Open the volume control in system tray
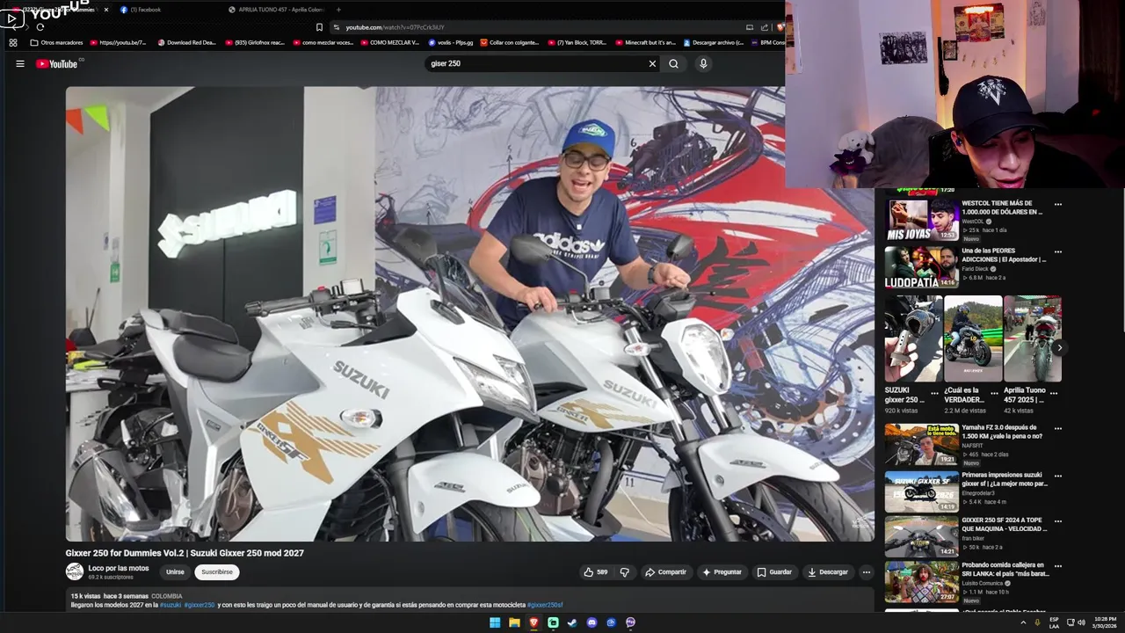Viewport: 1125px width, 633px height. tap(1081, 622)
